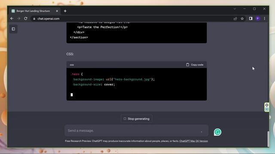
Task: Click the 'background-size: cover;' code line
Action: [x=94, y=85]
